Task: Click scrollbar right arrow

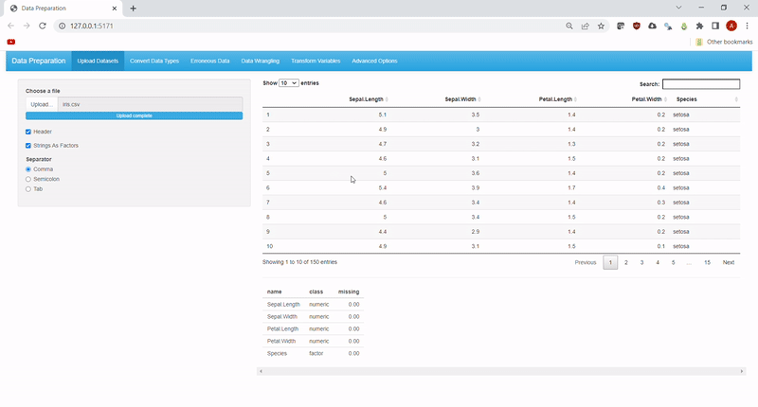Action: (x=742, y=371)
